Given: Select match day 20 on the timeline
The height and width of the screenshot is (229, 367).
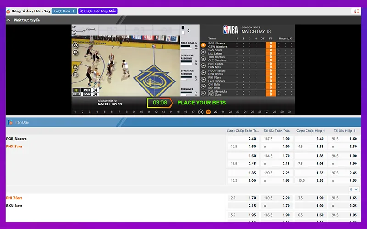Looking at the screenshot, I should [216, 112].
